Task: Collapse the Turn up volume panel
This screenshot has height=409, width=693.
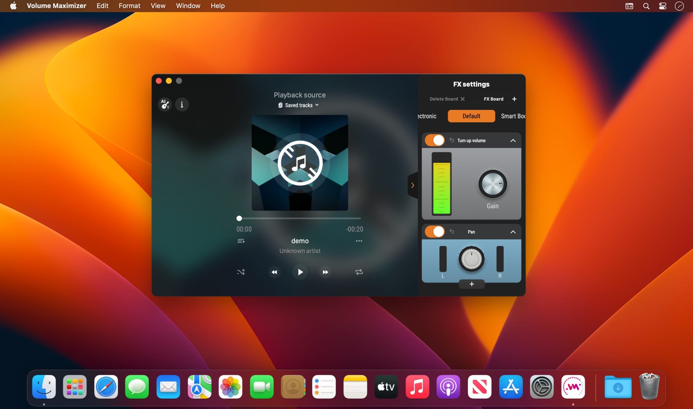Action: 513,140
